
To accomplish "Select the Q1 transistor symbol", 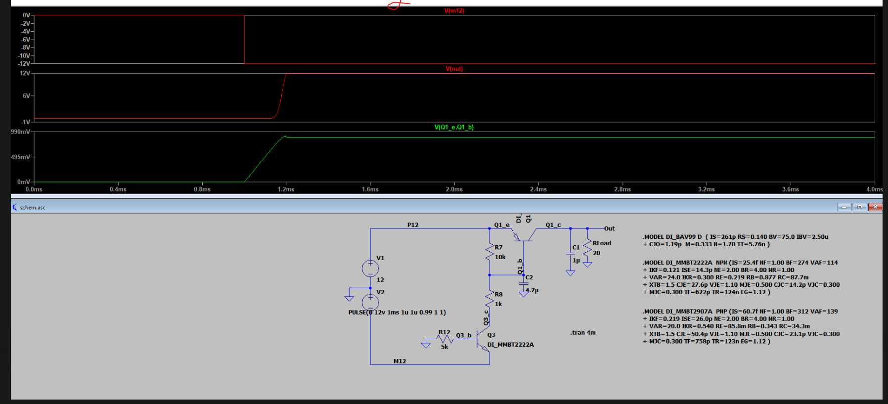I will pyautogui.click(x=523, y=236).
